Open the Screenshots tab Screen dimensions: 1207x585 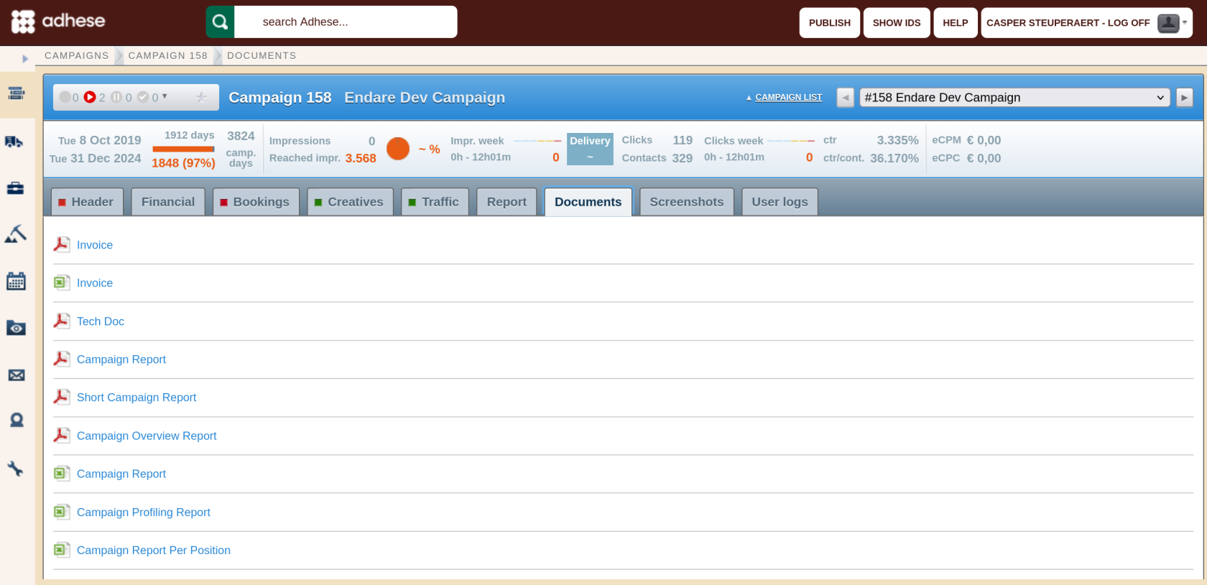[x=687, y=202]
